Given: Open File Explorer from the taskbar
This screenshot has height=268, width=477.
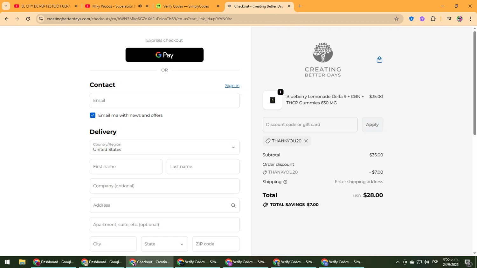Looking at the screenshot, I should [22, 262].
